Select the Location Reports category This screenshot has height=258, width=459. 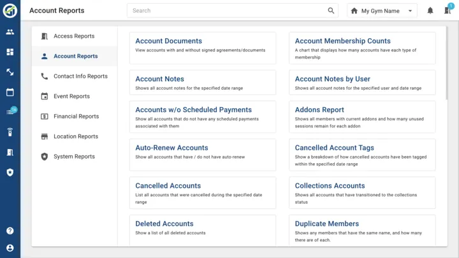75,136
